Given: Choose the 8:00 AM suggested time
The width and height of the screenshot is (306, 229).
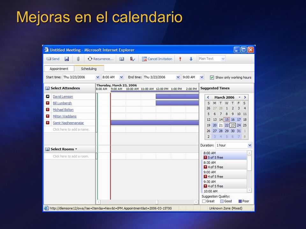Looking at the screenshot, I should [224, 155].
